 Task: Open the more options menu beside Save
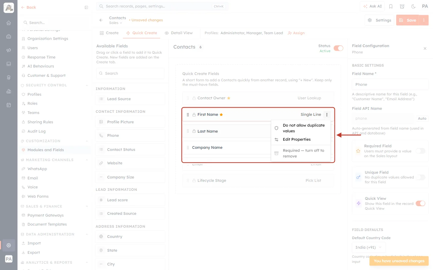[x=424, y=20]
